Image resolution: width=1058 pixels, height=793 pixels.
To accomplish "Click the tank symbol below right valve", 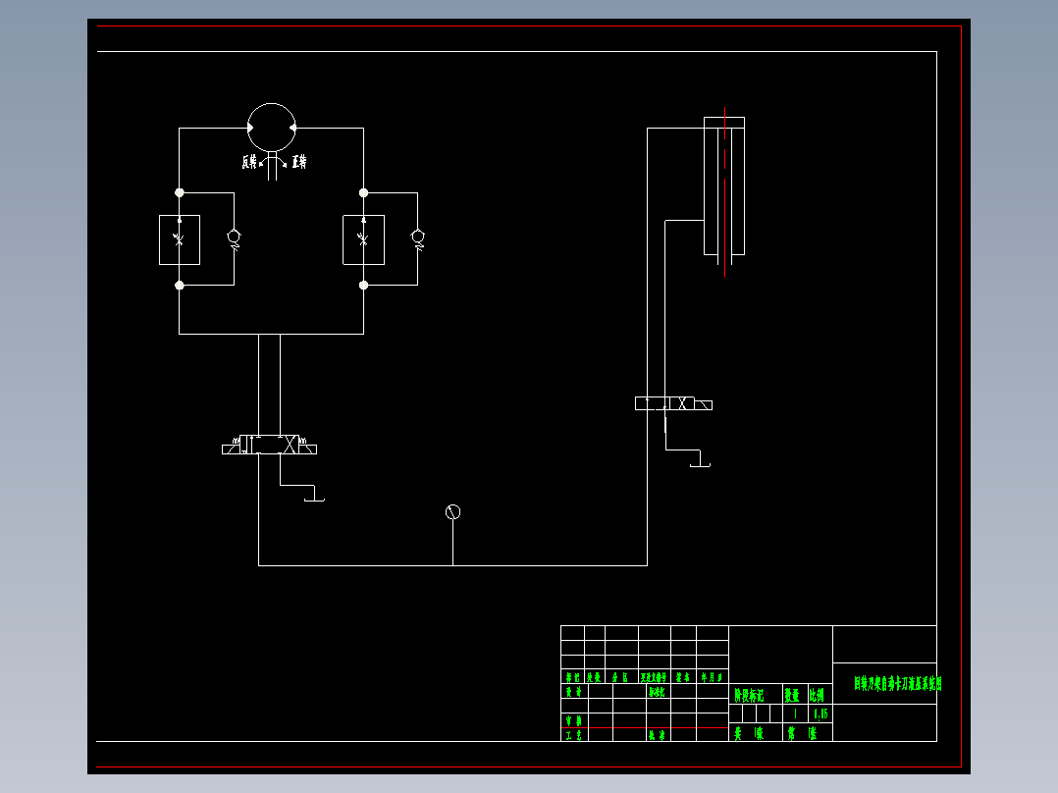I will 700,463.
